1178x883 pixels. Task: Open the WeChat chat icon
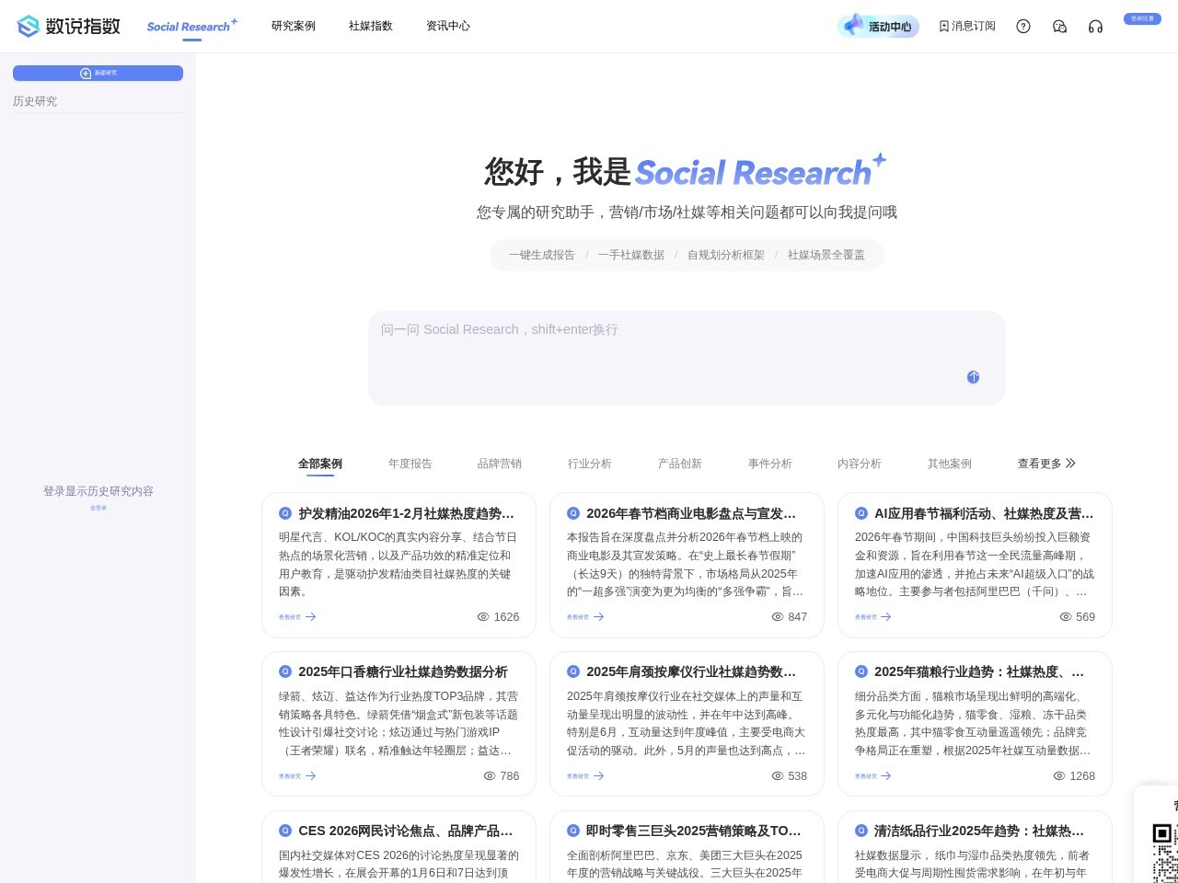tap(1059, 26)
